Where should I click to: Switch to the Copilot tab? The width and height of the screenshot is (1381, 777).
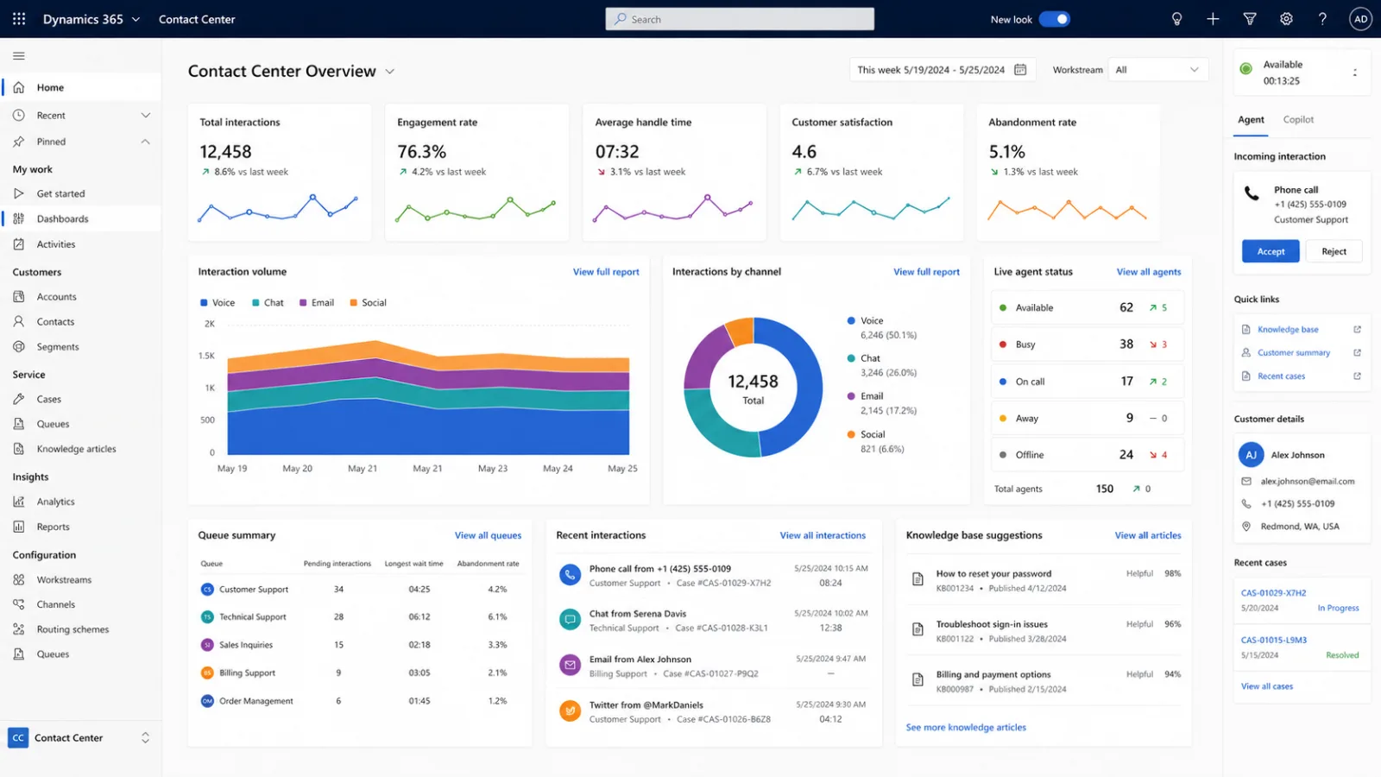[1298, 120]
